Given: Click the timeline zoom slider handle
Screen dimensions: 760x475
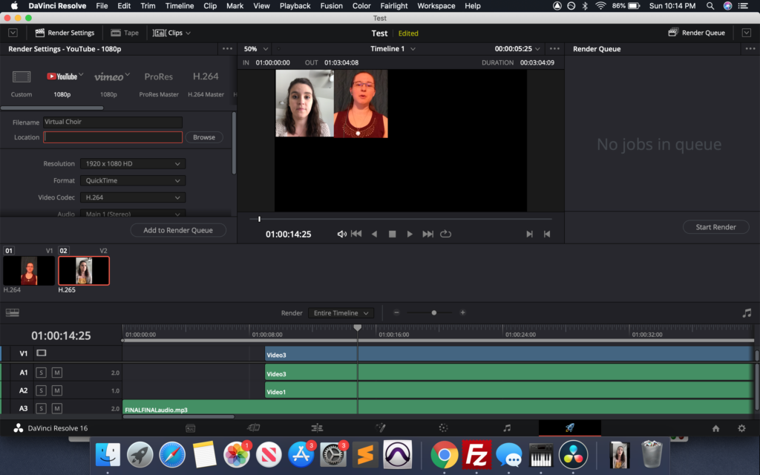Looking at the screenshot, I should tap(434, 313).
